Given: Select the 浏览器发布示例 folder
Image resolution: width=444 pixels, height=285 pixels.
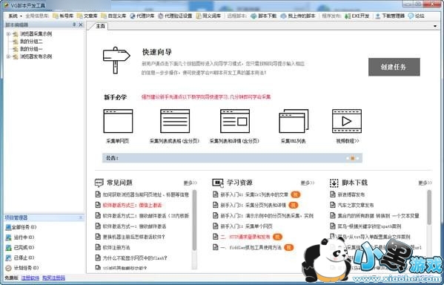Looking at the screenshot, I should (x=36, y=56).
